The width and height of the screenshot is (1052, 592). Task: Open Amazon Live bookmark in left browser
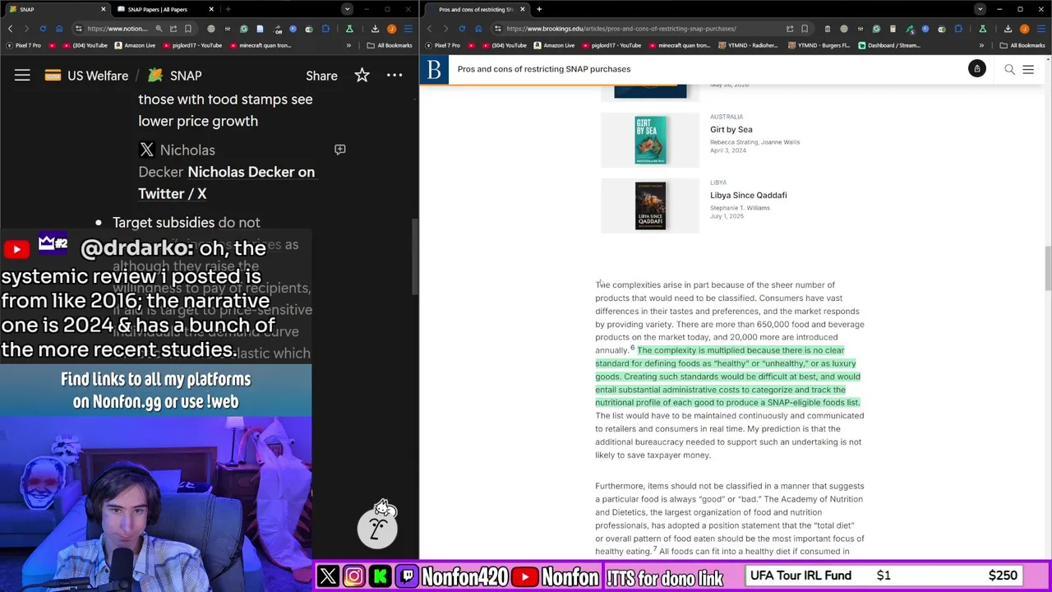click(135, 45)
